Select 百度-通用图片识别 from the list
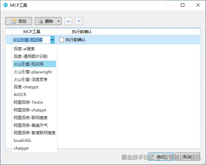 click(x=34, y=57)
